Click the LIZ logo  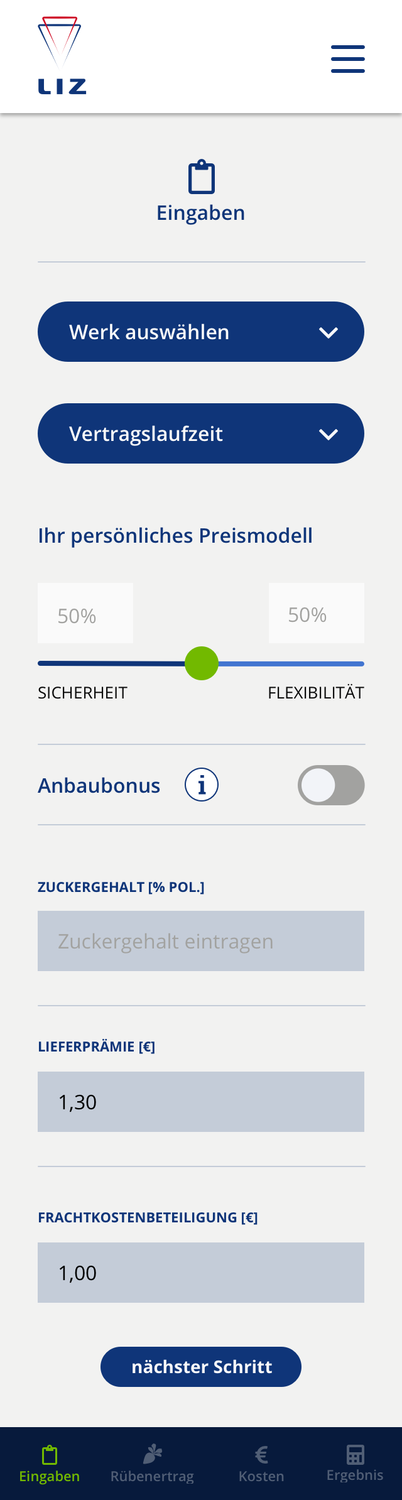click(62, 56)
